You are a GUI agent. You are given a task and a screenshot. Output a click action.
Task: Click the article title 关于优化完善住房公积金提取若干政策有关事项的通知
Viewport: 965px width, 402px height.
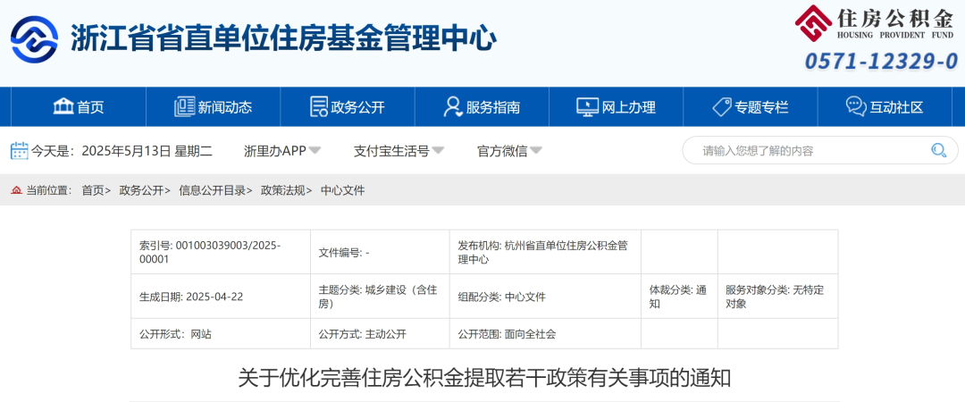click(484, 377)
